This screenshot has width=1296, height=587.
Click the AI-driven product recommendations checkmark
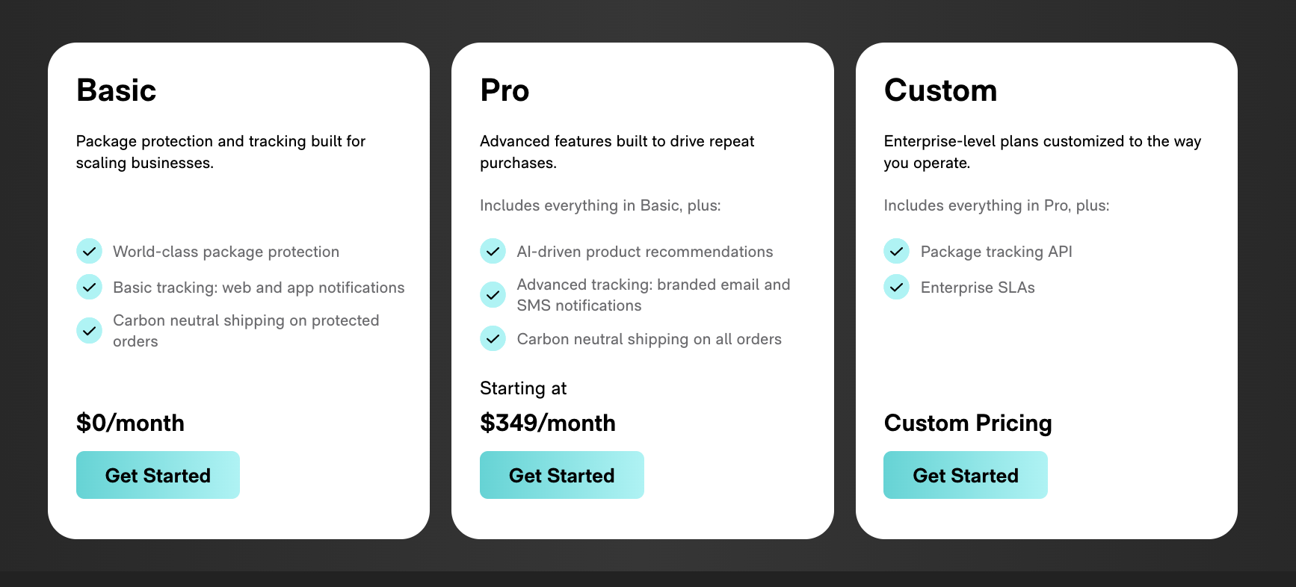coord(493,251)
